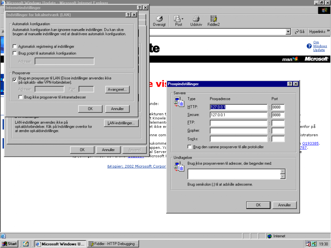Click the Udskriv printer icon
331x248 pixels.
[196, 19]
